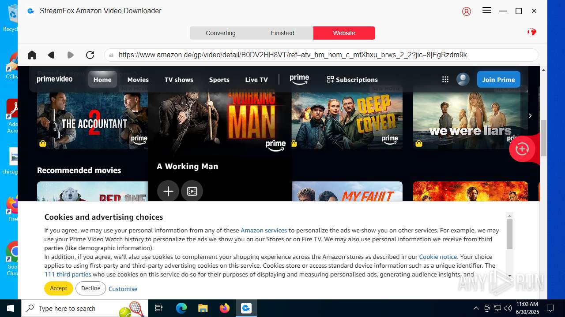
Task: Open the Red One movie thumbnail
Action: 93,192
